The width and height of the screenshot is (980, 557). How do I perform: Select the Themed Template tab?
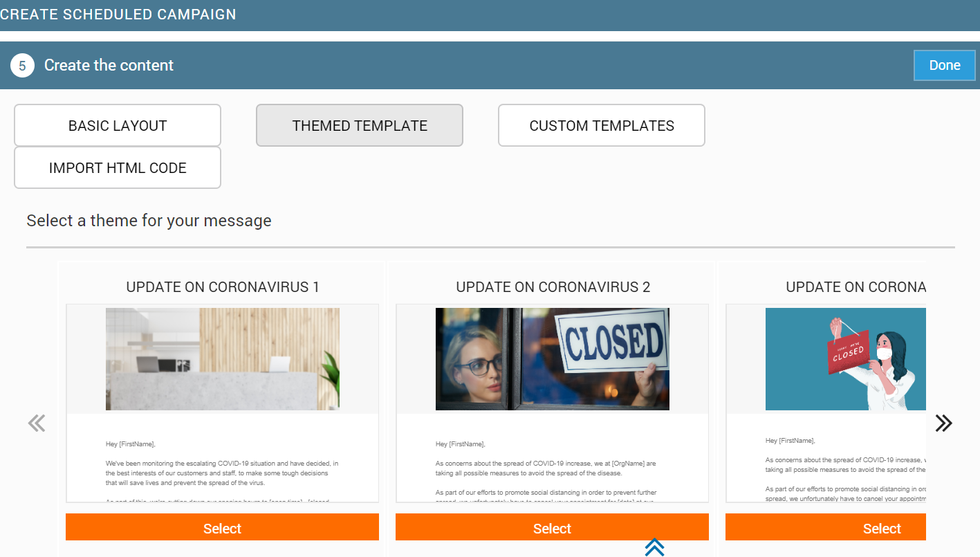pyautogui.click(x=360, y=125)
